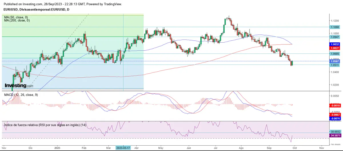Viewport: 343px width, 151px height.
Task: Click the Sep label on the time axis
Action: pyautogui.click(x=269, y=148)
